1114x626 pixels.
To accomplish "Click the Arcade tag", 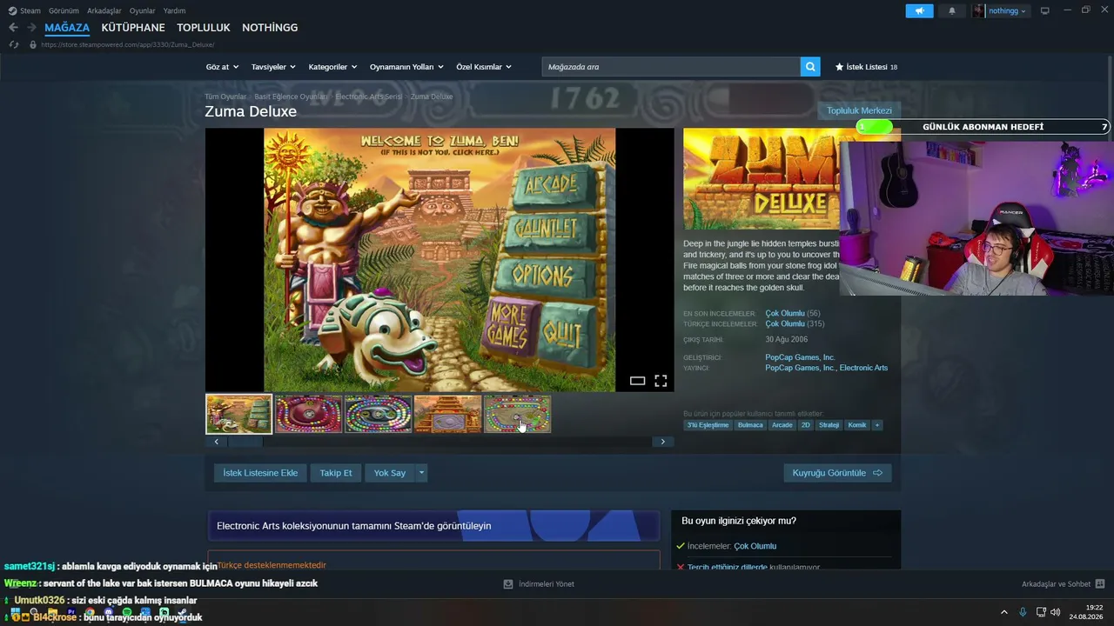I will point(782,425).
